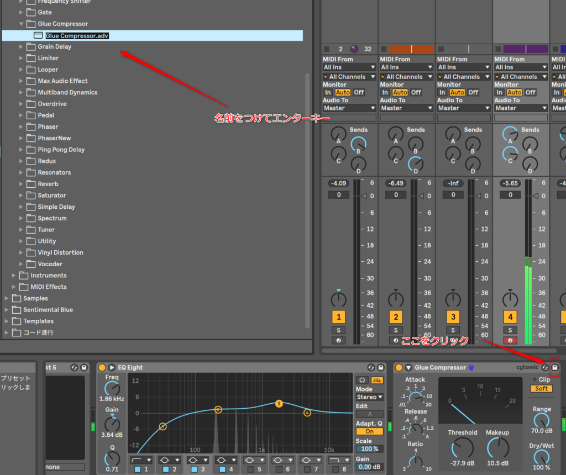Screen dimensions: 566x475
Task: Open the EQ Eight Mode Stereo dropdown
Action: [369, 397]
